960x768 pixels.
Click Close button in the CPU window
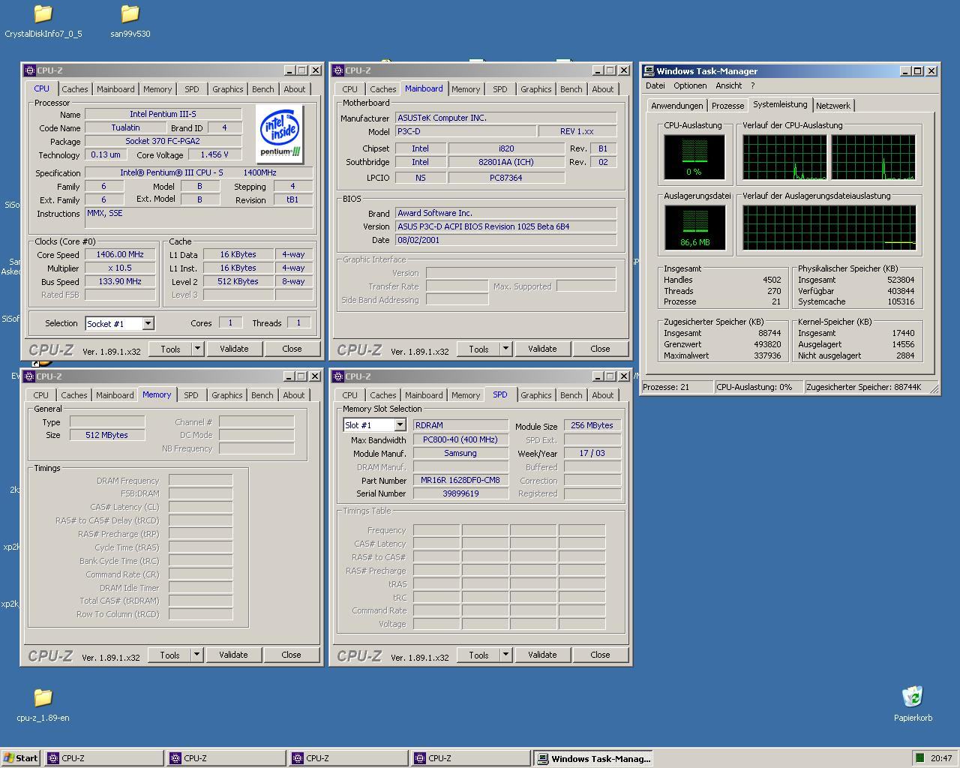coord(292,349)
